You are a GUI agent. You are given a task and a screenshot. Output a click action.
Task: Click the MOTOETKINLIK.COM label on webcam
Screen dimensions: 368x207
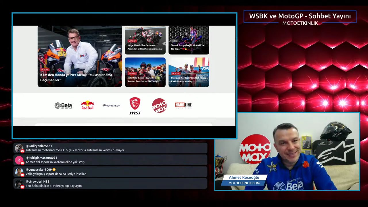click(244, 183)
